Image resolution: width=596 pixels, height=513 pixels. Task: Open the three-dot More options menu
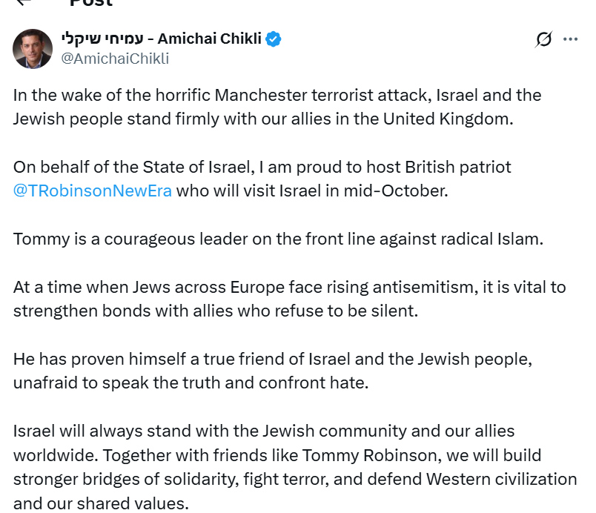coord(570,39)
